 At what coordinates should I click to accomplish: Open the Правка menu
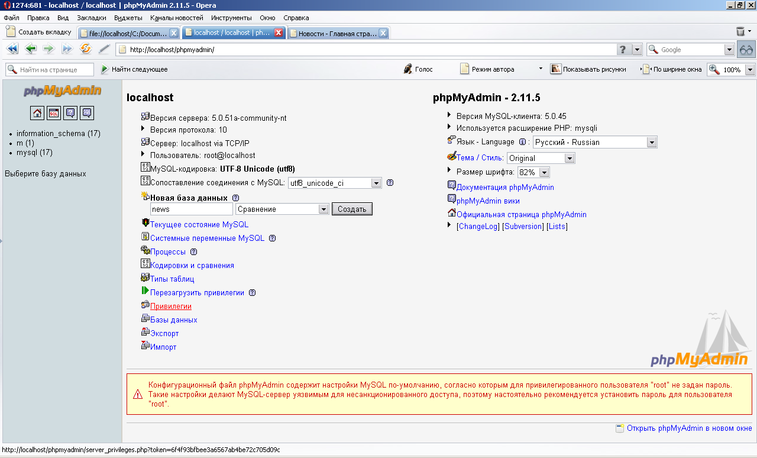pyautogui.click(x=38, y=18)
